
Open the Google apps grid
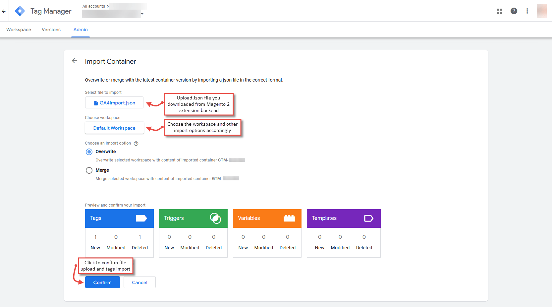[x=499, y=11]
